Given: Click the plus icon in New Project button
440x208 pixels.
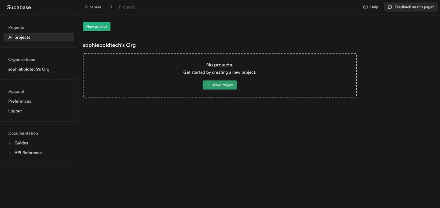Looking at the screenshot, I should (x=208, y=85).
